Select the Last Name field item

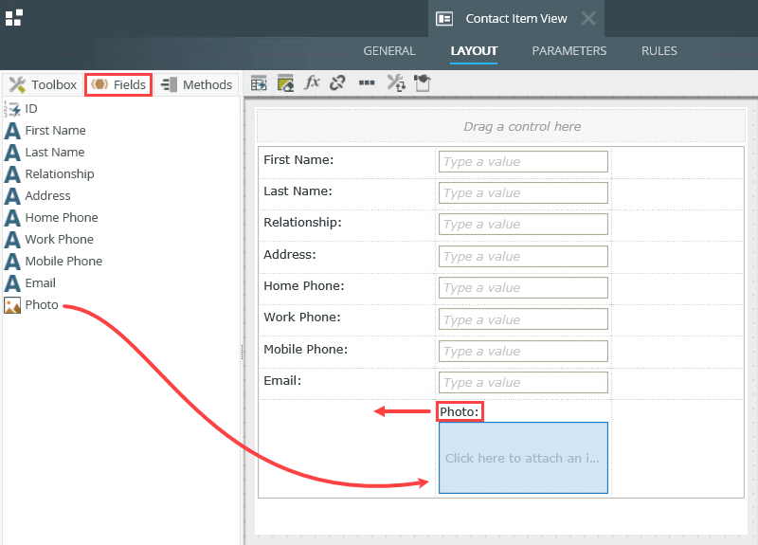(45, 153)
